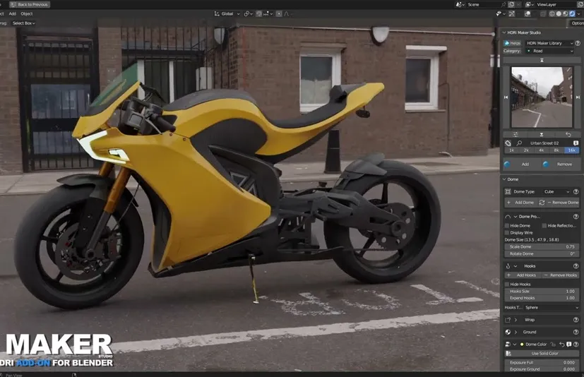Select 16k resolution option
The width and height of the screenshot is (584, 377).
click(572, 150)
